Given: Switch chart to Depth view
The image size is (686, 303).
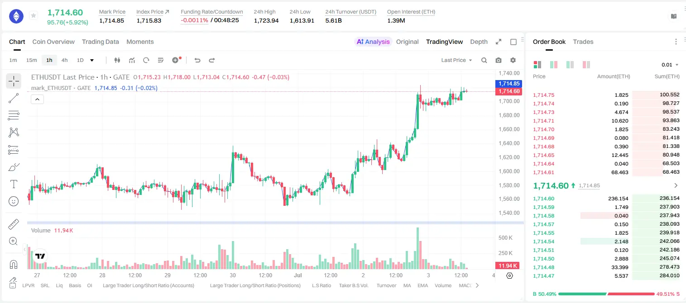Looking at the screenshot, I should click(479, 42).
